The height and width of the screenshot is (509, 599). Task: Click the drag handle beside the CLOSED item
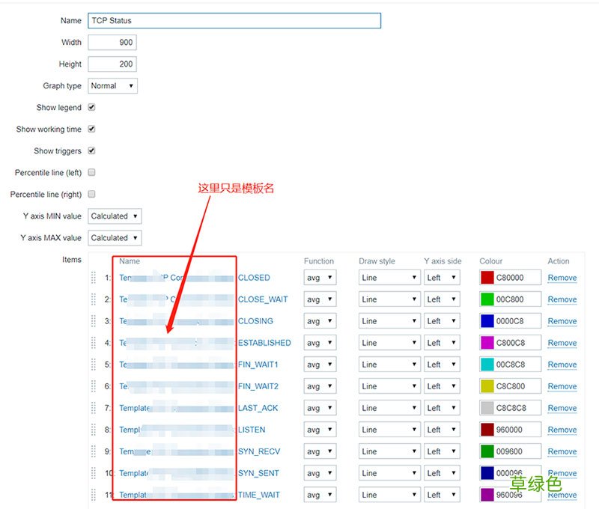point(92,278)
